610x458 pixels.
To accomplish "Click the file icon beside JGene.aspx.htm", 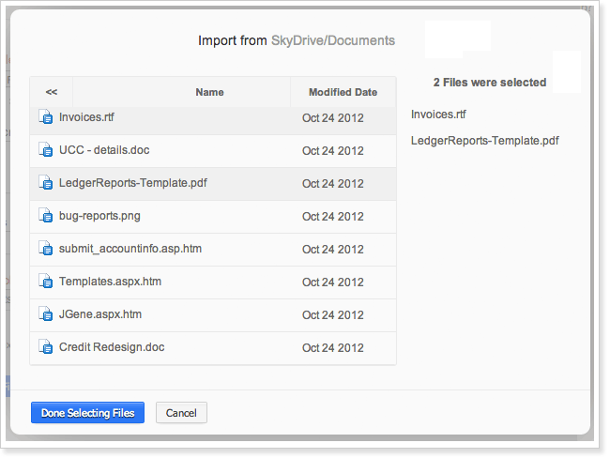I will (x=46, y=314).
